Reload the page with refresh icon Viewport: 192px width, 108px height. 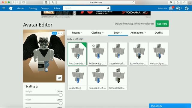[x=133, y=2]
